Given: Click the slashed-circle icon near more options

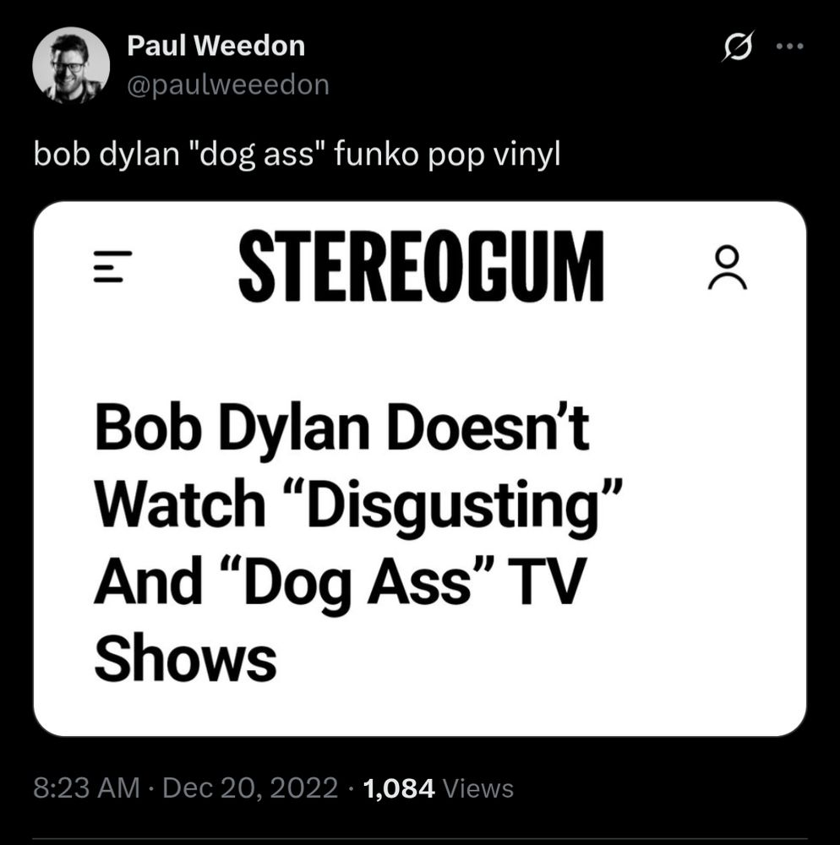Looking at the screenshot, I should (737, 46).
